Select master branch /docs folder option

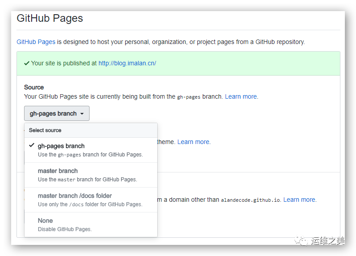(91, 200)
